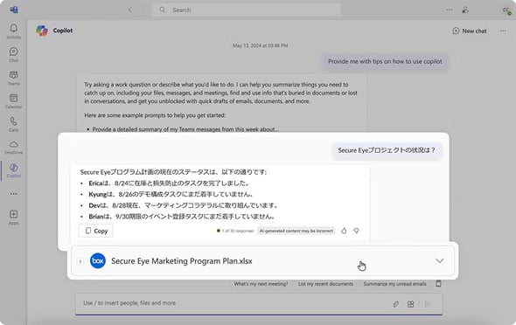Click the Search box at top

247,10
